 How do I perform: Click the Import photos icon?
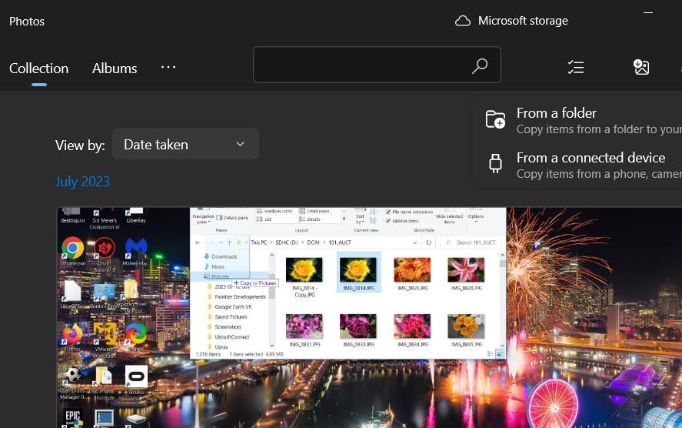click(x=641, y=67)
